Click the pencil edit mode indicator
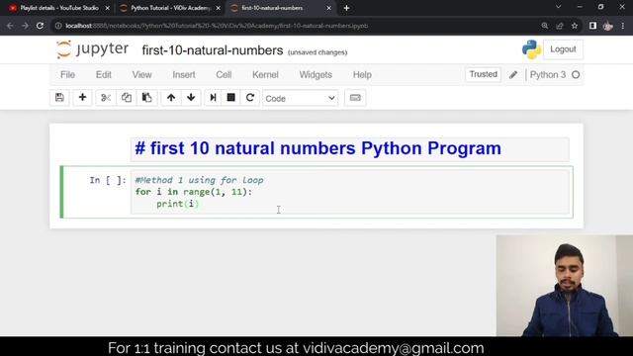 513,75
